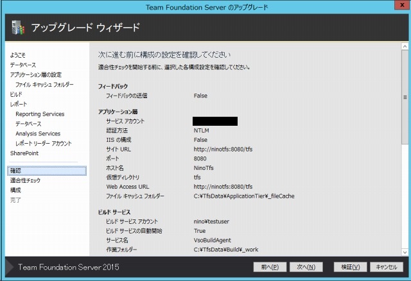Click the file cache path C:¥TfsData¥ApplicationTier¥_fileCache

[244, 196]
